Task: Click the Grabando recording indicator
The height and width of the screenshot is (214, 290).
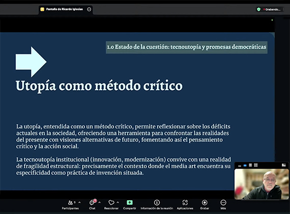Action: point(272,10)
